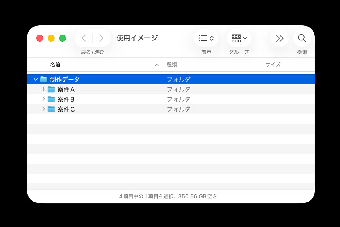Sort by the サイズ column header
This screenshot has height=227, width=340.
tap(273, 65)
